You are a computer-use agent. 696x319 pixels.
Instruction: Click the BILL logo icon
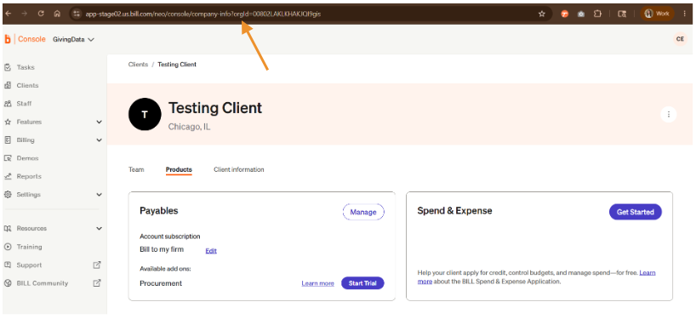click(8, 39)
